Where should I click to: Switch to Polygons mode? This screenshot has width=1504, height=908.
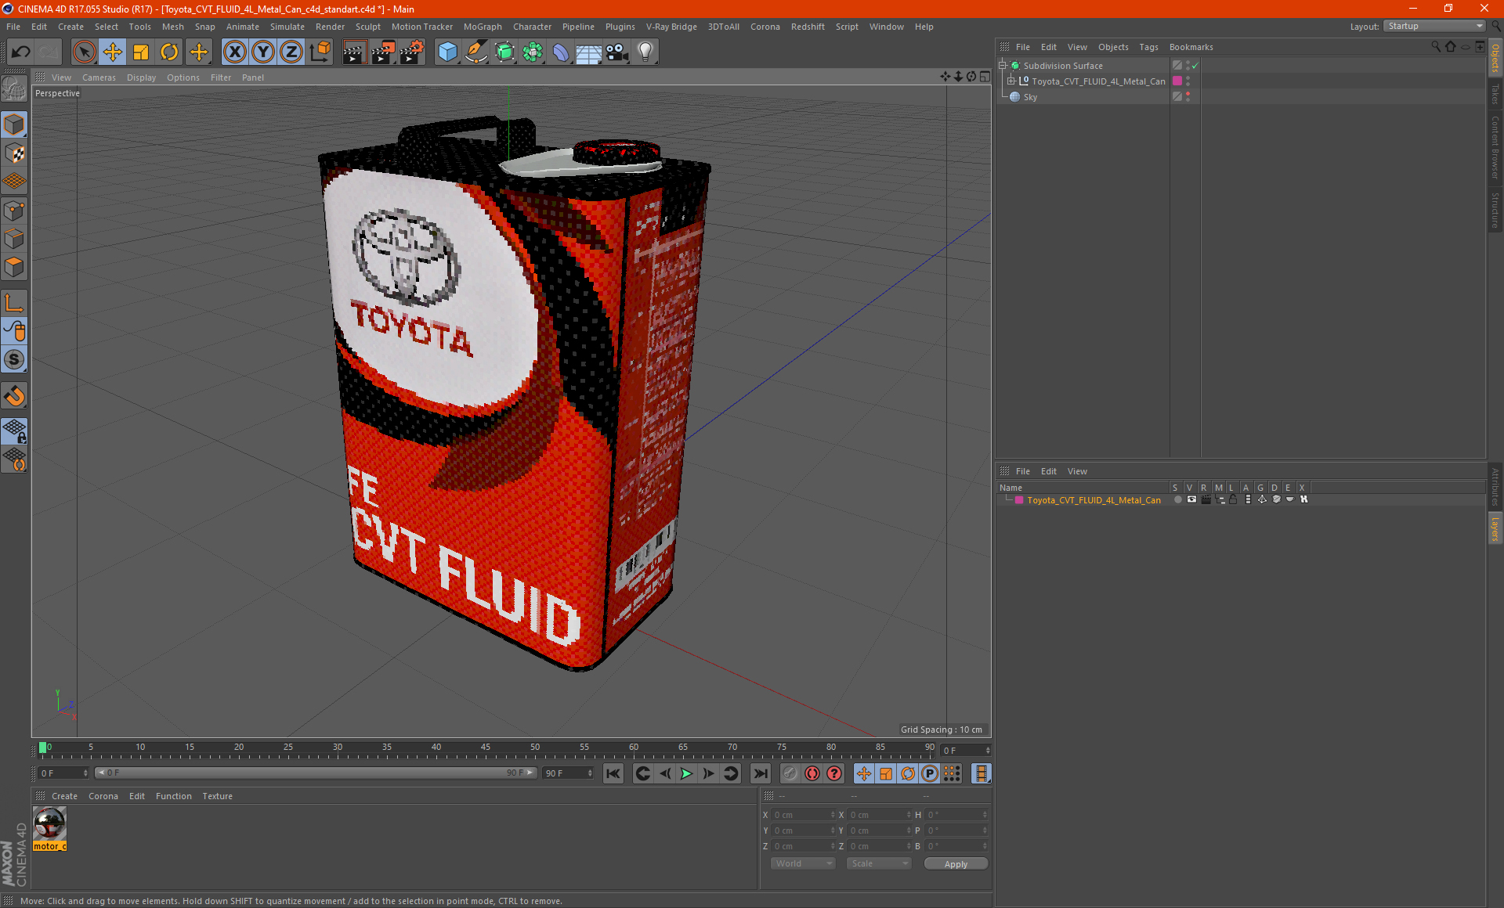coord(14,267)
